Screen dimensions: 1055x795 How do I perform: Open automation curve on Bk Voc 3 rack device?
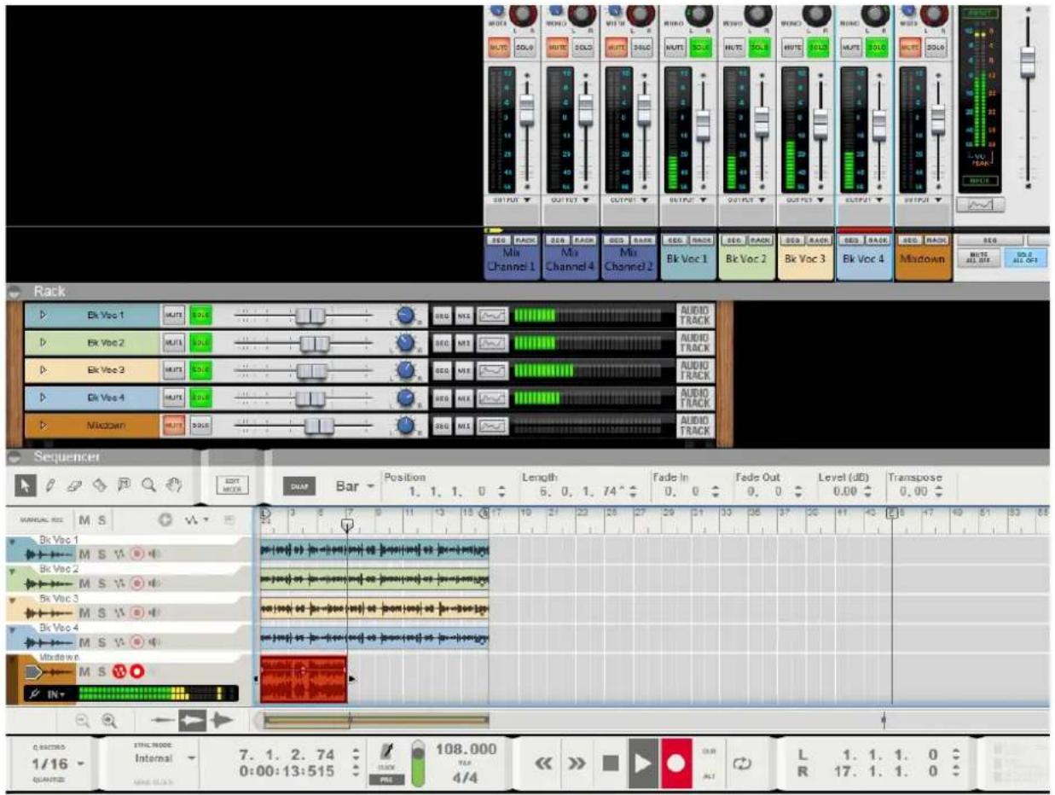click(x=490, y=370)
